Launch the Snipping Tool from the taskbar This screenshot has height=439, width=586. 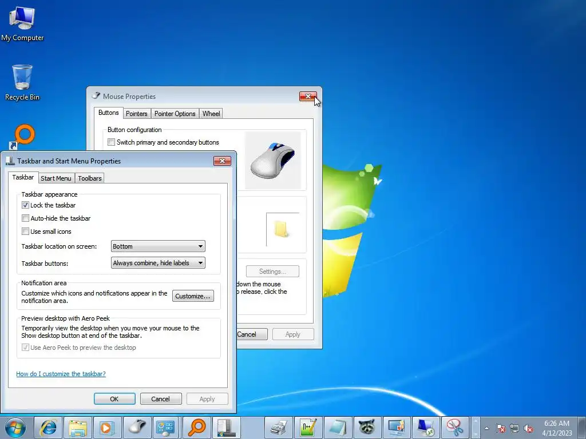[455, 428]
